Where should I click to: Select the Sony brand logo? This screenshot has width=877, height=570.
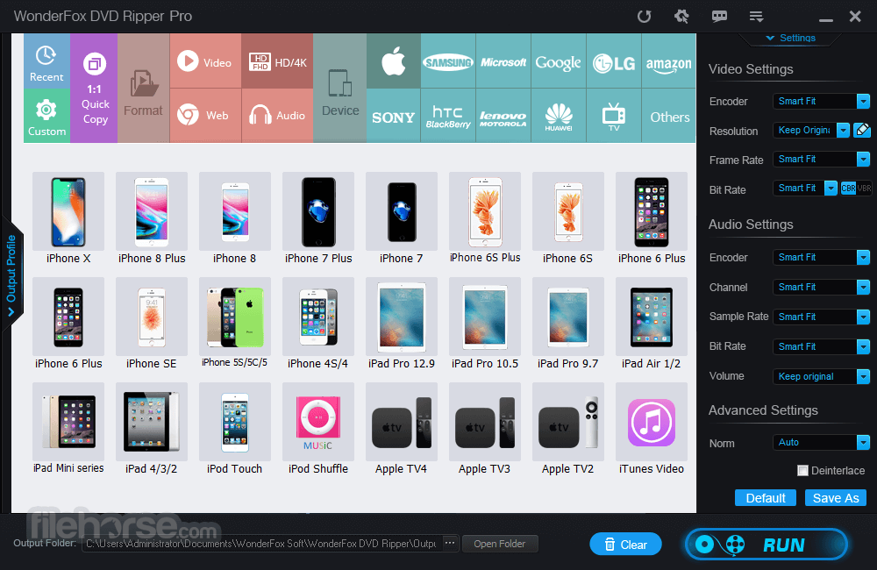tap(394, 116)
